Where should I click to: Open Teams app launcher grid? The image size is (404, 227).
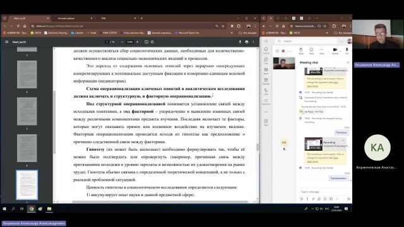tap(266, 41)
